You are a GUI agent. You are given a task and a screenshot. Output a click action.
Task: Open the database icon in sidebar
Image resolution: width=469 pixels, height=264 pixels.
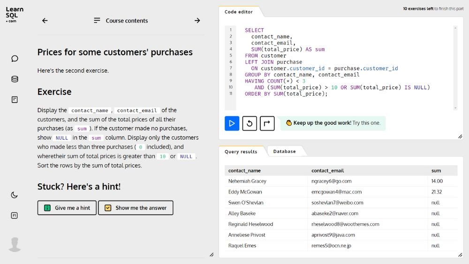pyautogui.click(x=15, y=79)
